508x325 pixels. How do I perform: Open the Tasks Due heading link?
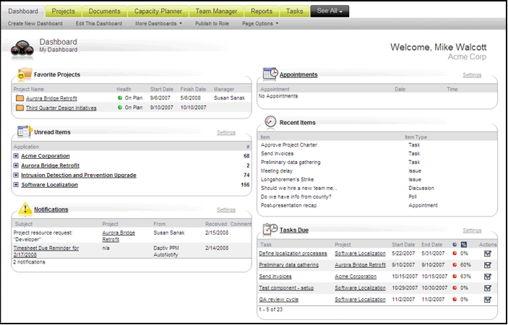point(294,230)
